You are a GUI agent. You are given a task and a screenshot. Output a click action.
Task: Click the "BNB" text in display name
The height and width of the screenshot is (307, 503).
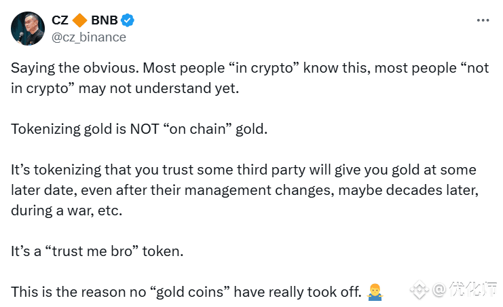click(x=105, y=20)
